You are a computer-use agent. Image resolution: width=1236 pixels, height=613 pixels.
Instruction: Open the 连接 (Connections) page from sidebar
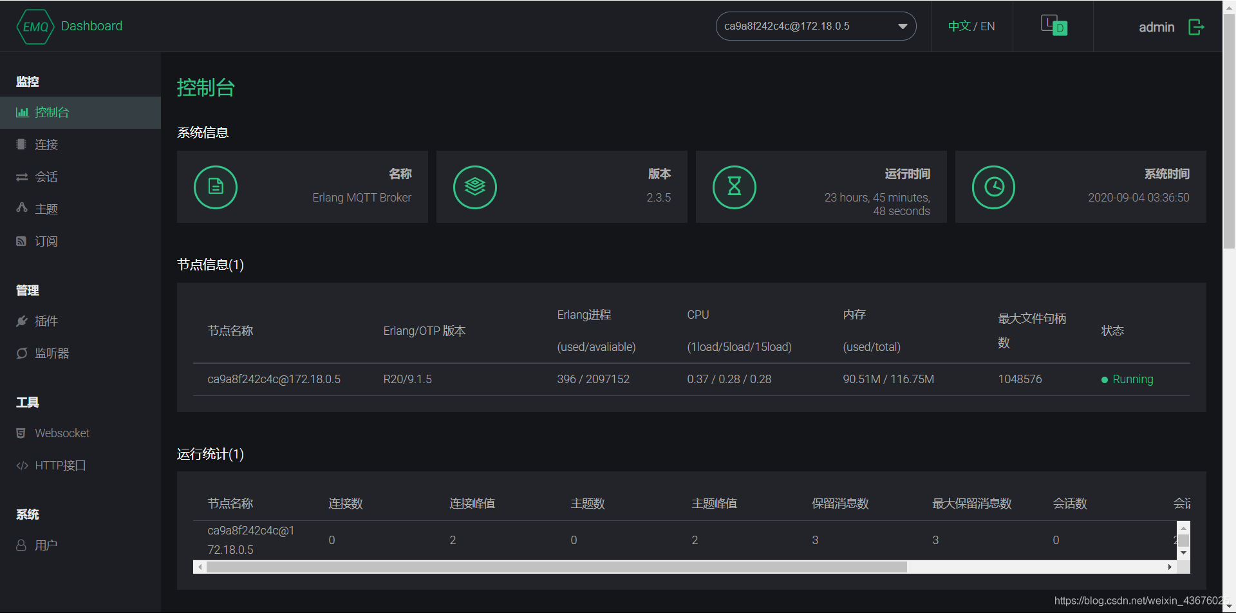point(46,144)
